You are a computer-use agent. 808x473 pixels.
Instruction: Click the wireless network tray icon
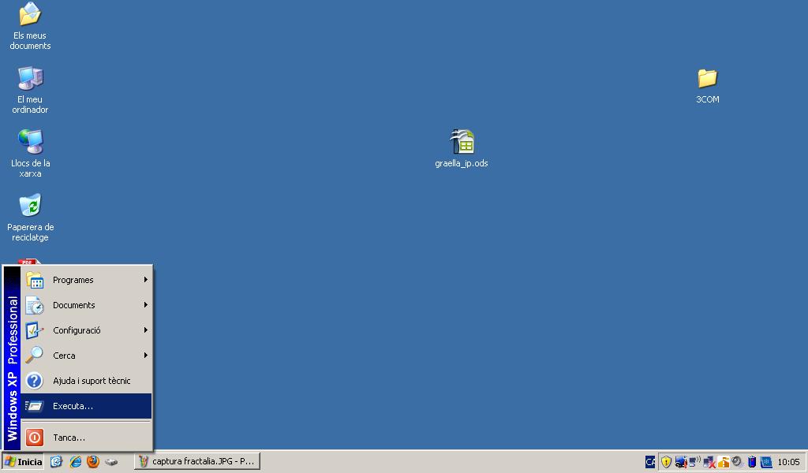[694, 462]
